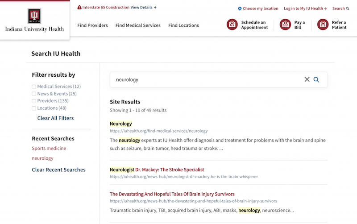Open the Indiana University Health logo
Screen dimensions: 357x224
34,20
